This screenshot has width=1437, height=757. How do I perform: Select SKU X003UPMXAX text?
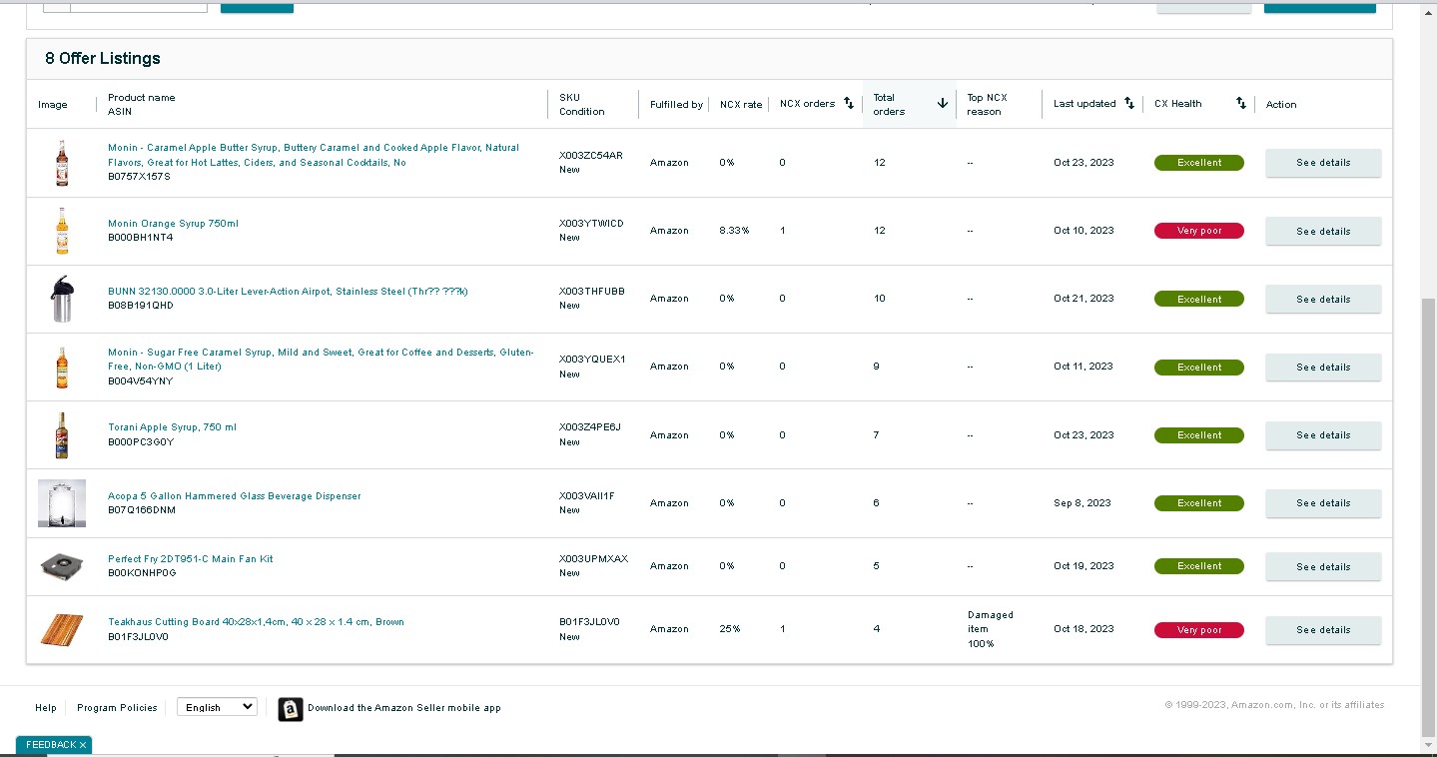pos(594,559)
